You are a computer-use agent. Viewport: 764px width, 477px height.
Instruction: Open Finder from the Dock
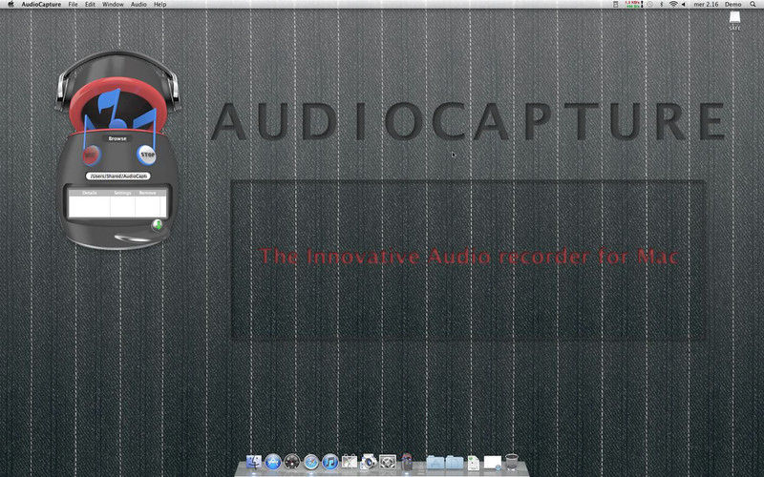click(254, 462)
